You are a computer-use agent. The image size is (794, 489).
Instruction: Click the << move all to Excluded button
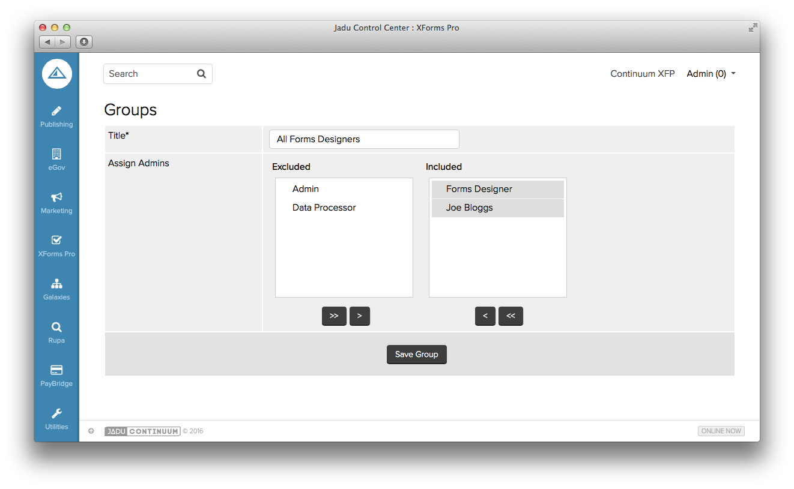[x=511, y=316]
